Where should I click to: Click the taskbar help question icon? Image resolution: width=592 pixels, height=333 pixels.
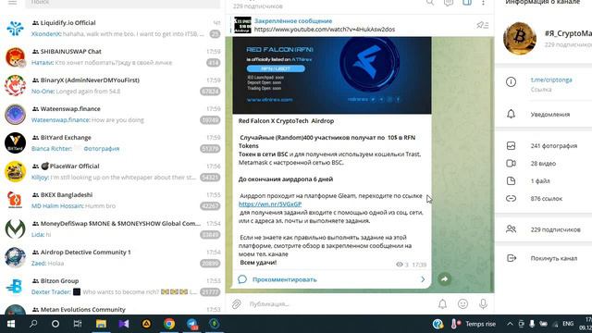[x=438, y=324]
